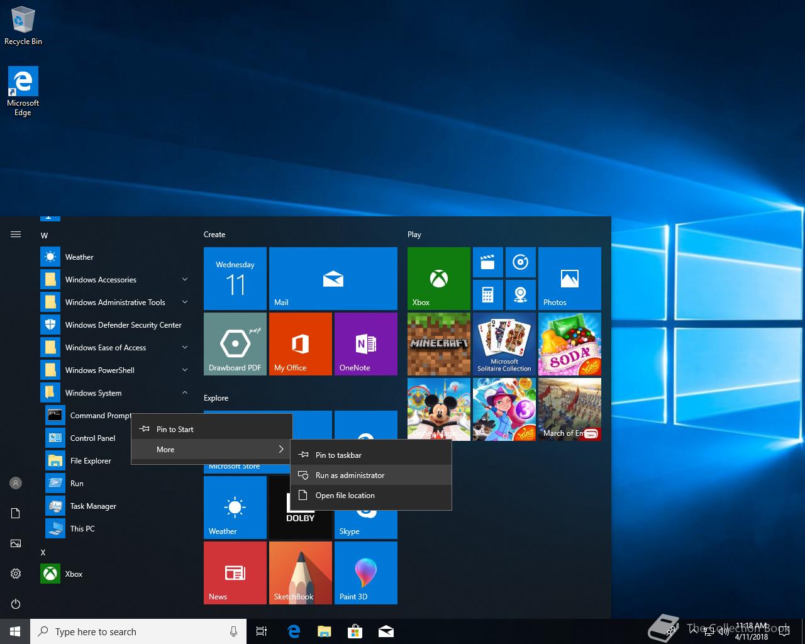
Task: Open Mail from taskbar
Action: (386, 631)
